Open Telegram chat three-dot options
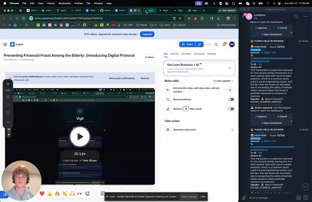The height and width of the screenshot is (202, 312). click(306, 17)
